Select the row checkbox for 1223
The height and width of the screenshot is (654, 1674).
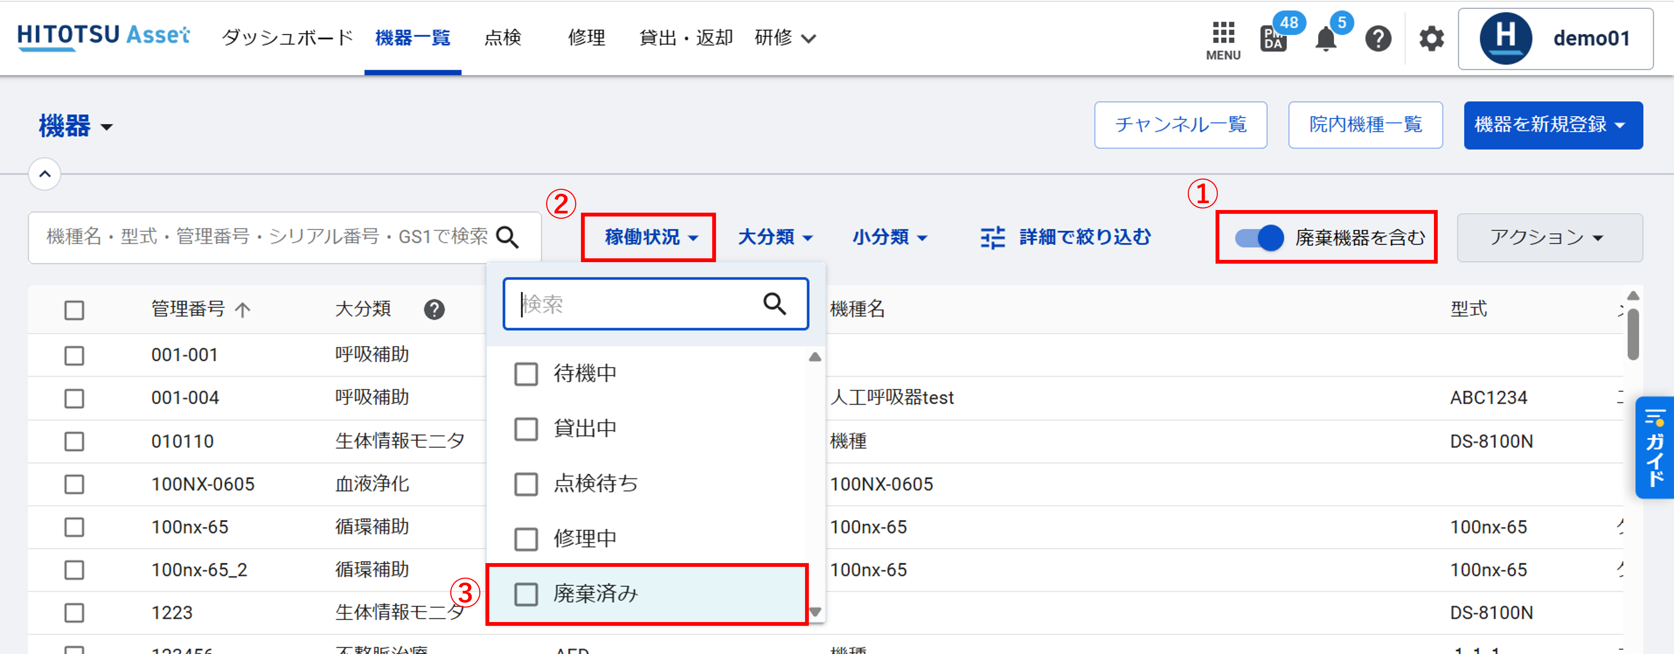[74, 613]
